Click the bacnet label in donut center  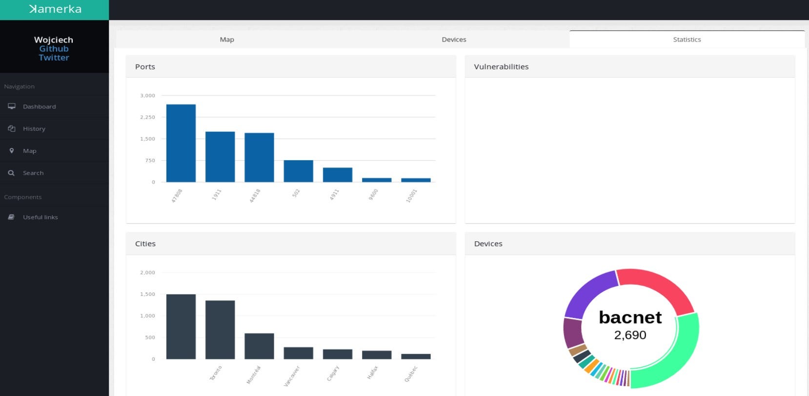[630, 317]
